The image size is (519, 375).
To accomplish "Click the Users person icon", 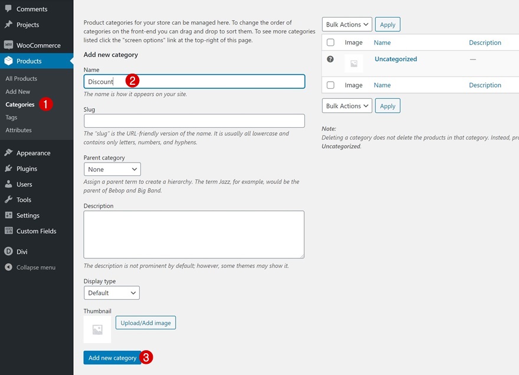I will (x=8, y=184).
